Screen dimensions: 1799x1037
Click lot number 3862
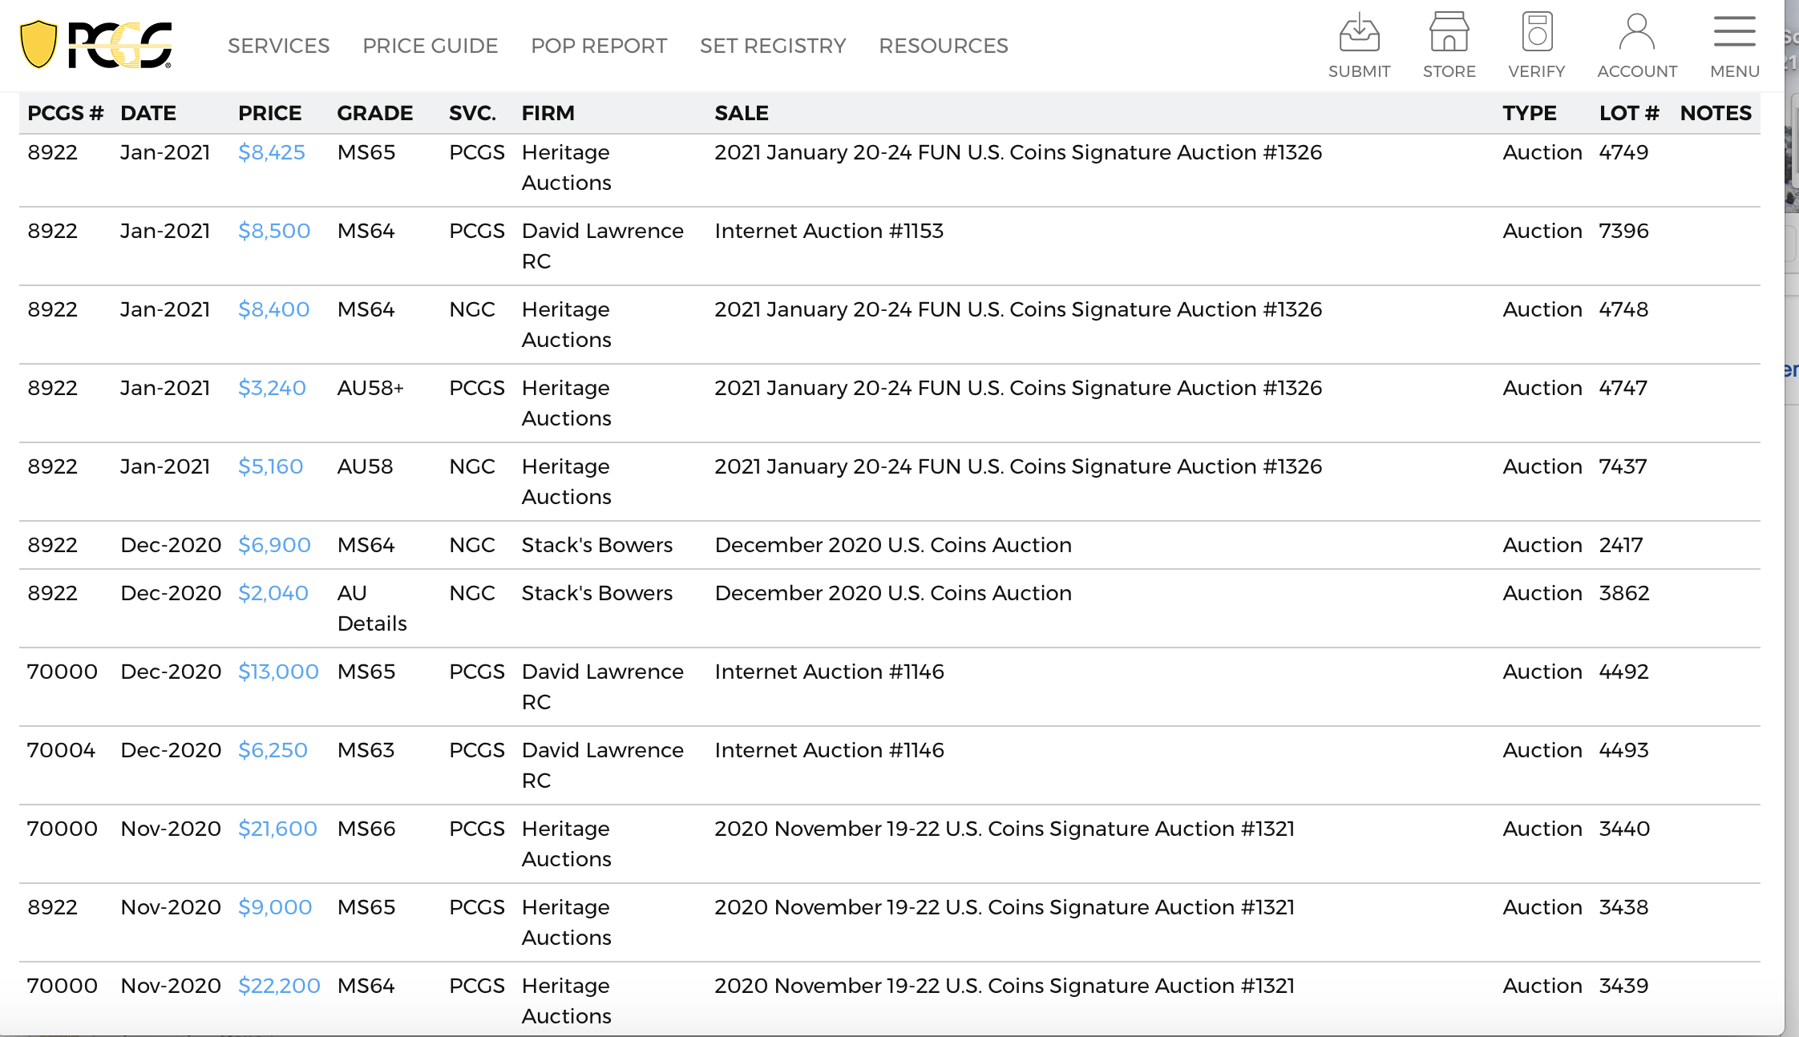click(1624, 593)
